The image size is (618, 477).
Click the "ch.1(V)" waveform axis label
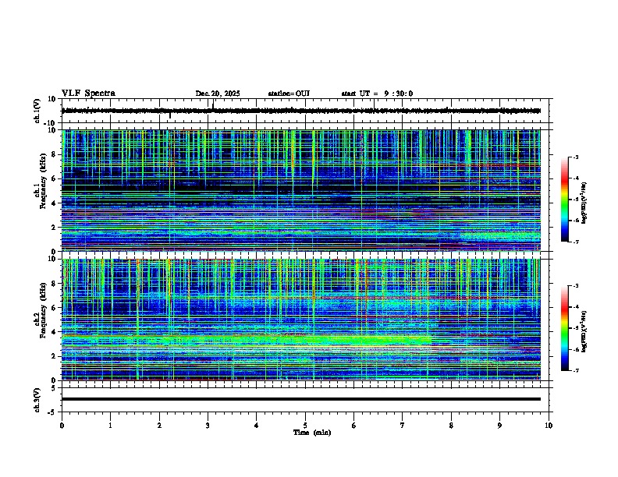[x=37, y=111]
